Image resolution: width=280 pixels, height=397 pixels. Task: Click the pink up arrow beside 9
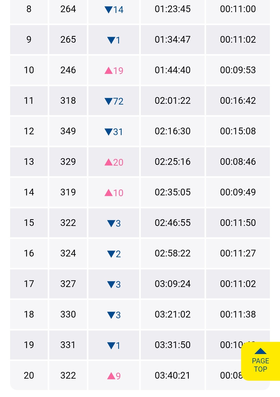[x=111, y=376]
